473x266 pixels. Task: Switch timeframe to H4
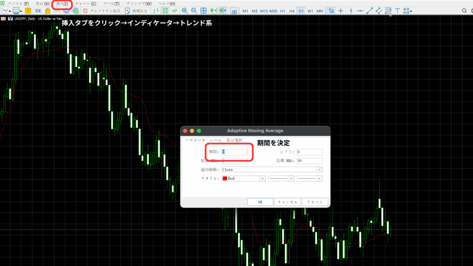291,11
